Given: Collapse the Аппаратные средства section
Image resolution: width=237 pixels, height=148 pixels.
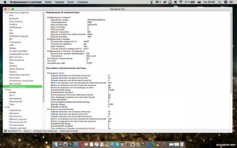Looking at the screenshot, I should tap(5, 12).
